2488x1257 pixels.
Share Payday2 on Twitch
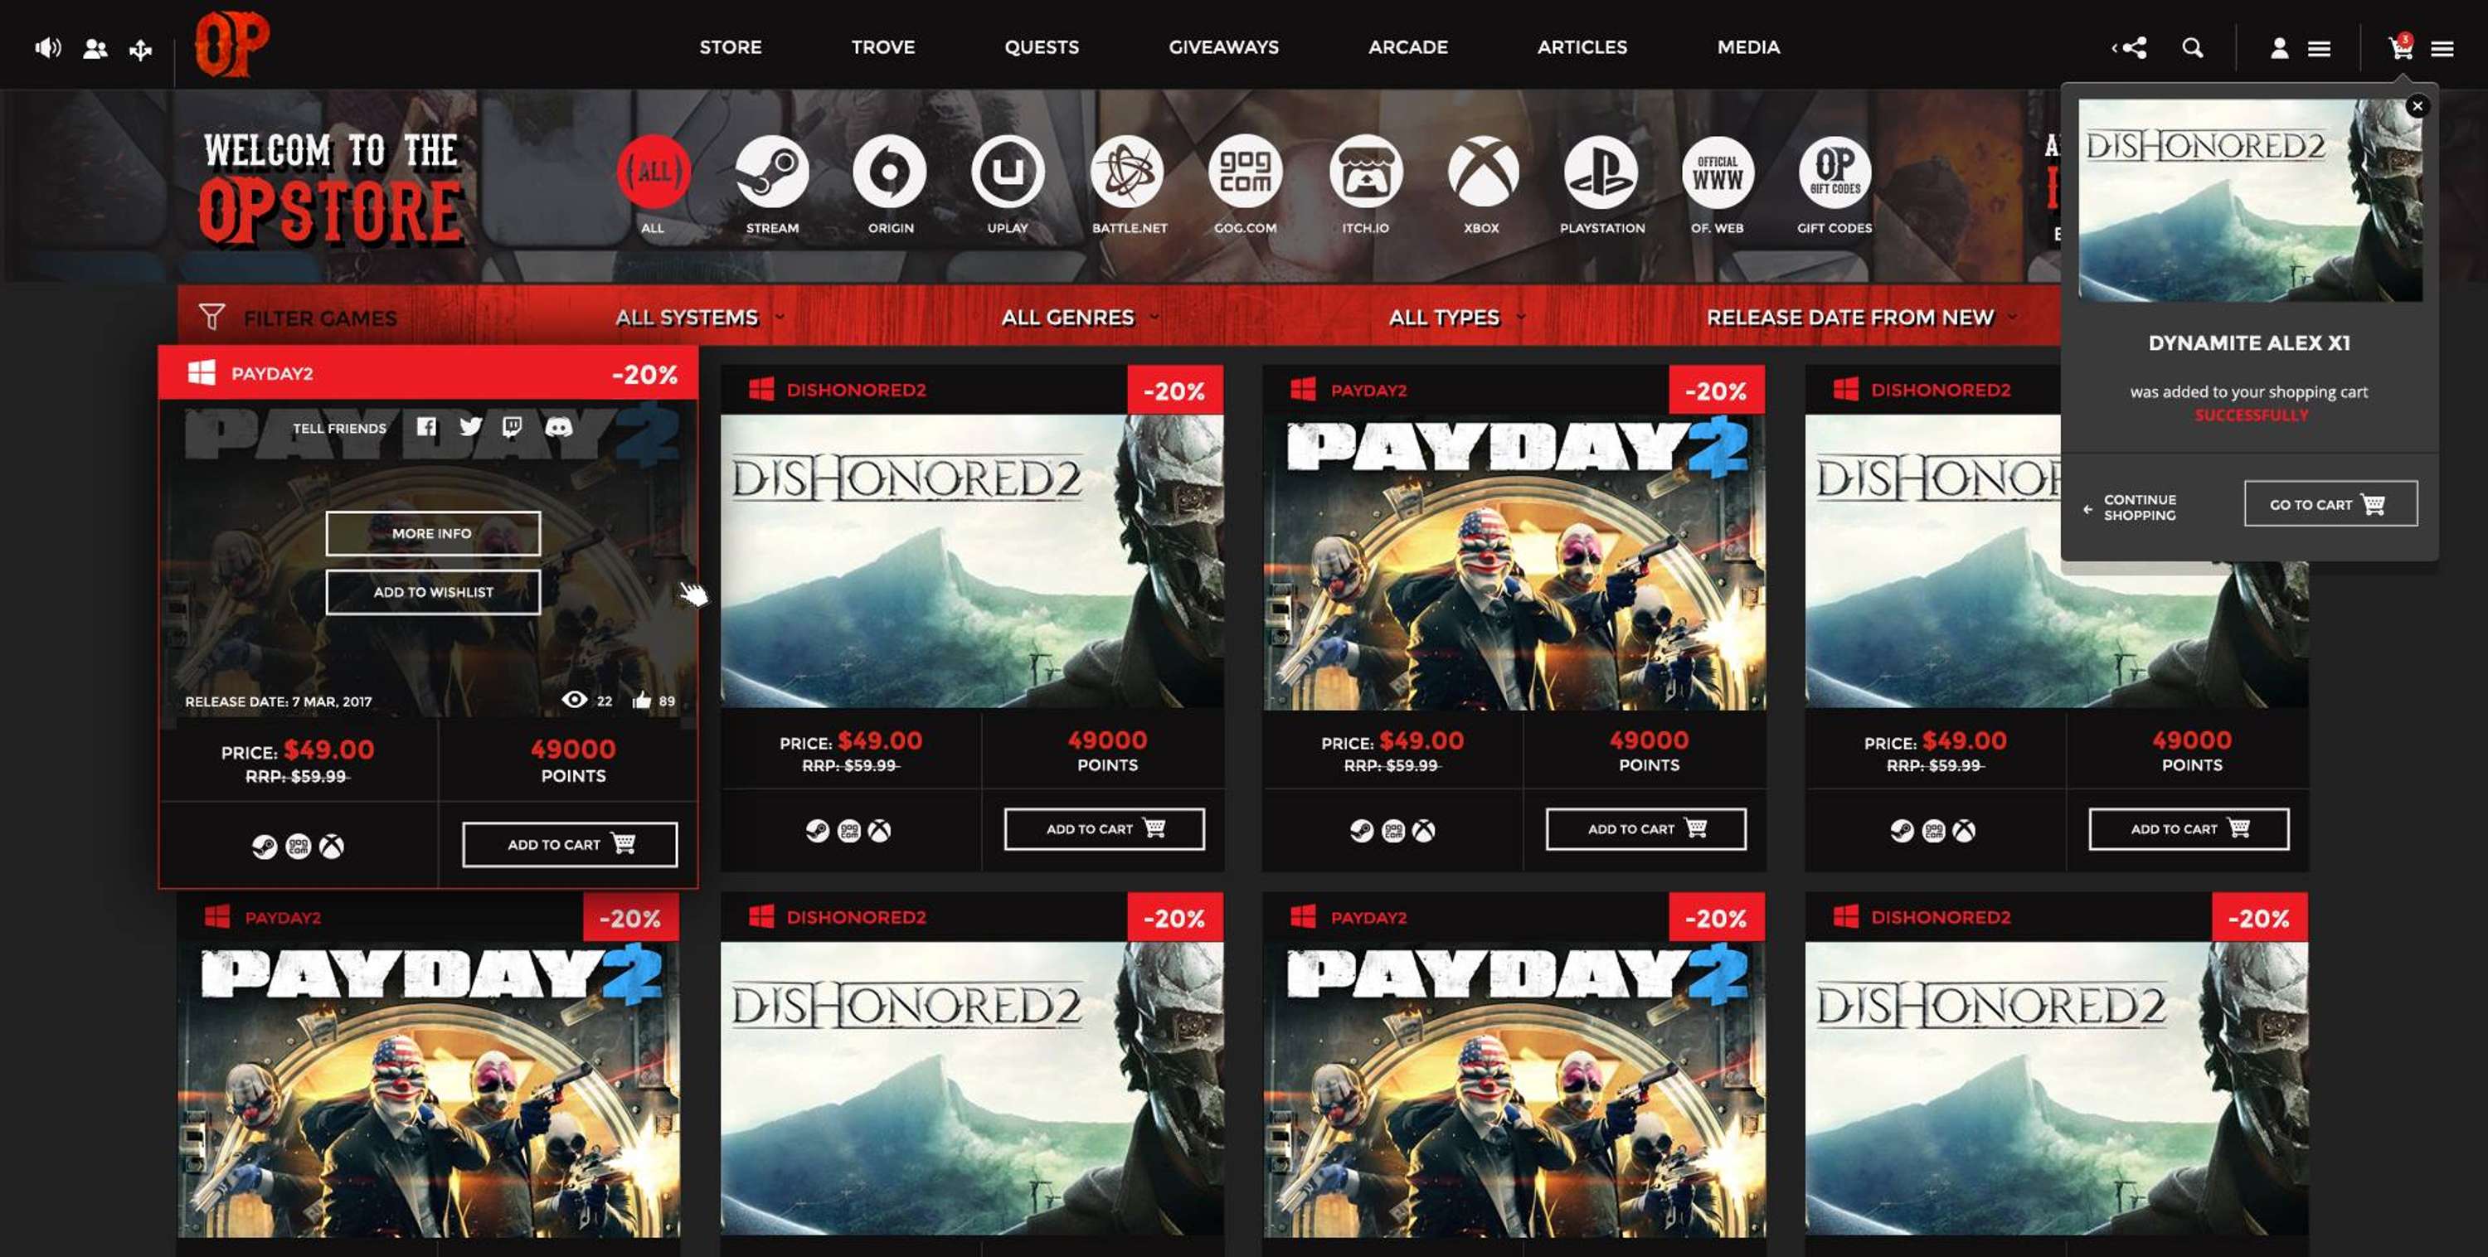[x=512, y=427]
